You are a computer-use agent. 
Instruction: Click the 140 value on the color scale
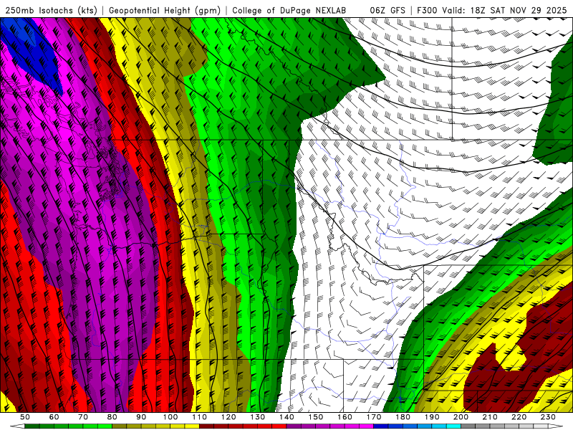[287, 417]
